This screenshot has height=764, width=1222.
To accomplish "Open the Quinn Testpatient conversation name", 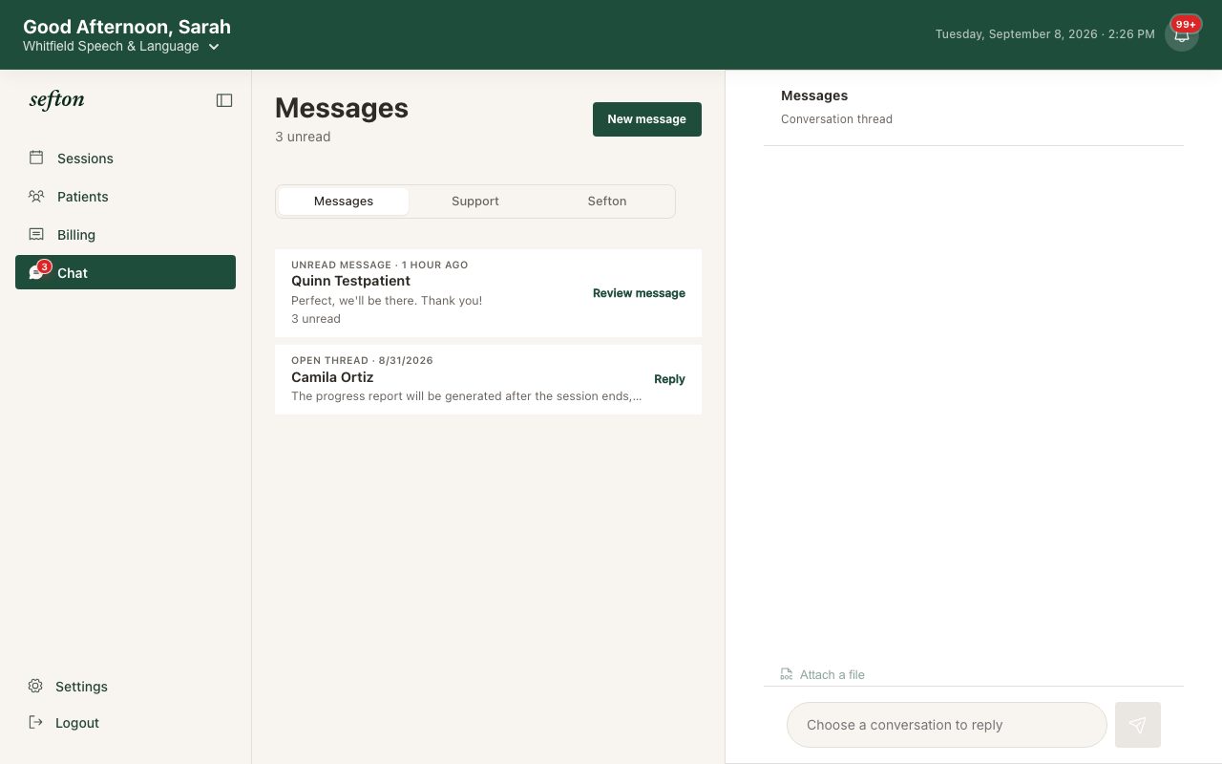I will coord(350,281).
